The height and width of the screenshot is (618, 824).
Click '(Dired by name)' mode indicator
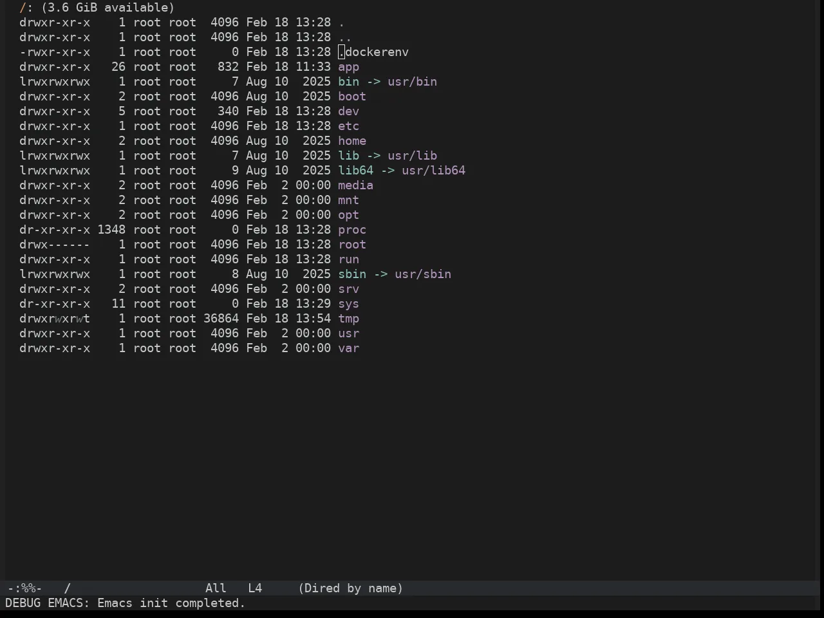click(350, 588)
